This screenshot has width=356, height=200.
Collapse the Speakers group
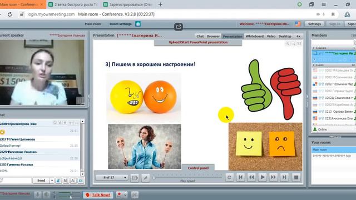point(314,48)
